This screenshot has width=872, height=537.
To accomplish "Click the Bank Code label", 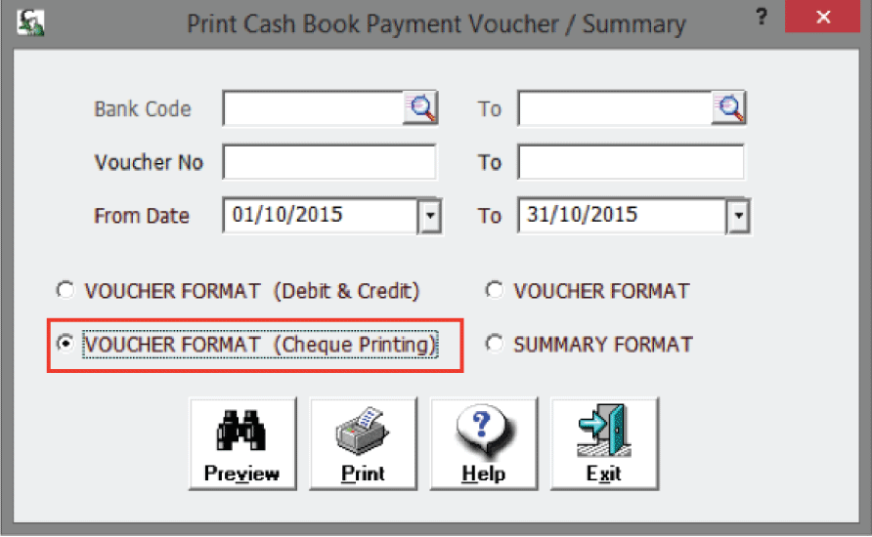I will point(143,108).
